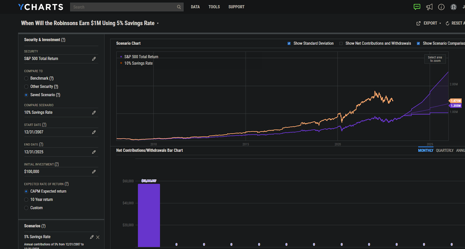Image resolution: width=465 pixels, height=249 pixels.
Task: Select the 10 Year return option
Action: point(26,200)
